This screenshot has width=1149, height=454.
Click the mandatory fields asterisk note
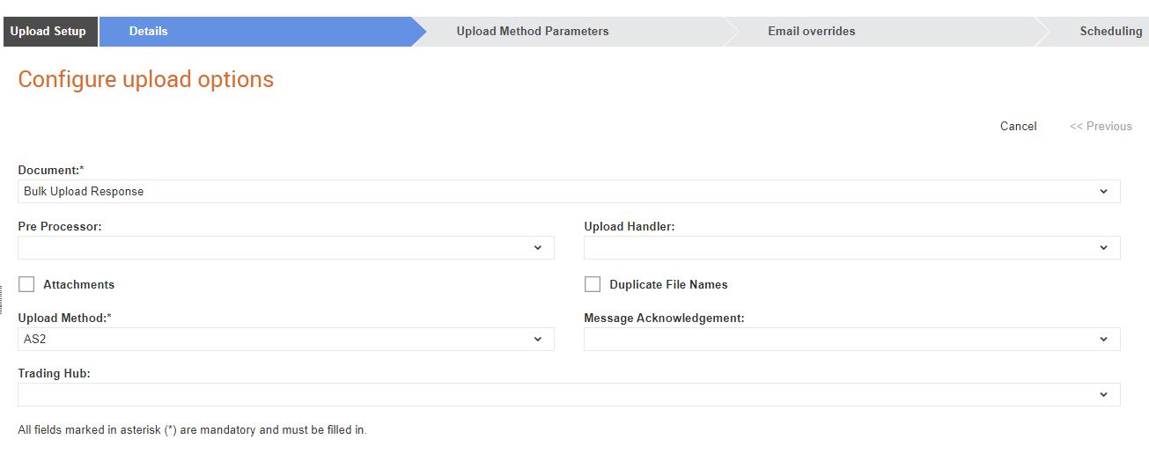[192, 430]
